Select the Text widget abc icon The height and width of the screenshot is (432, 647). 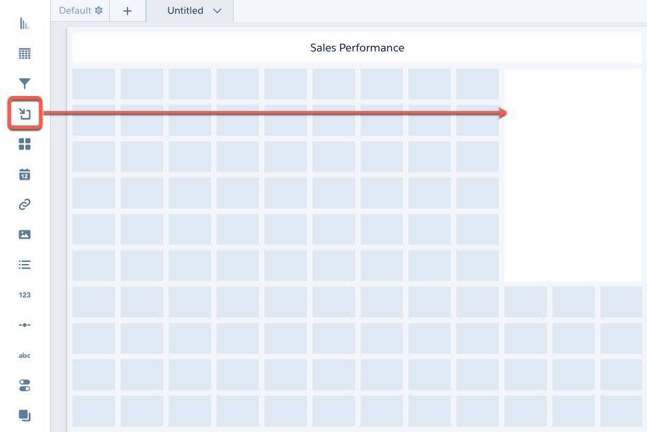click(x=25, y=355)
